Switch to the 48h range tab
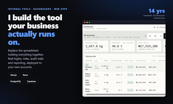Viewport: 173px width, 104px height. click(x=155, y=36)
